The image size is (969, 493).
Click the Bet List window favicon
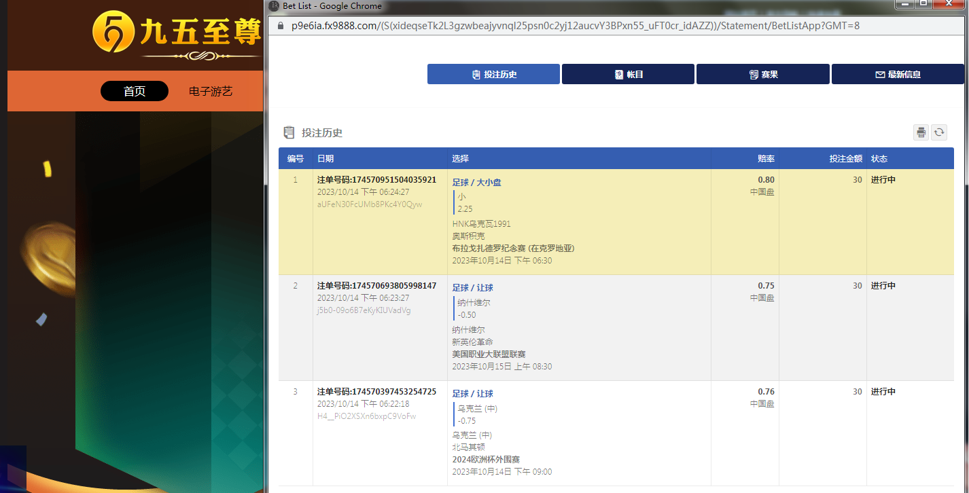[274, 5]
